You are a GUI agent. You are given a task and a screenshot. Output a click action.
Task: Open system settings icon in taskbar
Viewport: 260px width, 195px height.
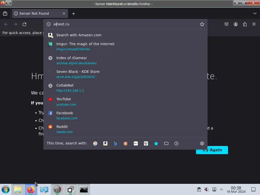[x=44, y=189]
